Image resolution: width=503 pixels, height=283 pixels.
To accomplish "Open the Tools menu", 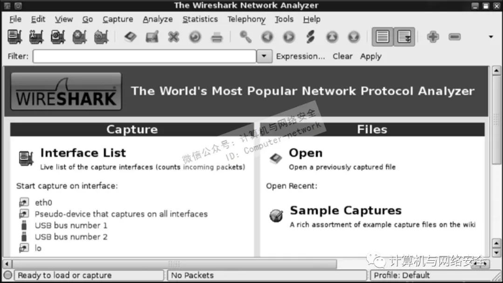I will tap(284, 19).
